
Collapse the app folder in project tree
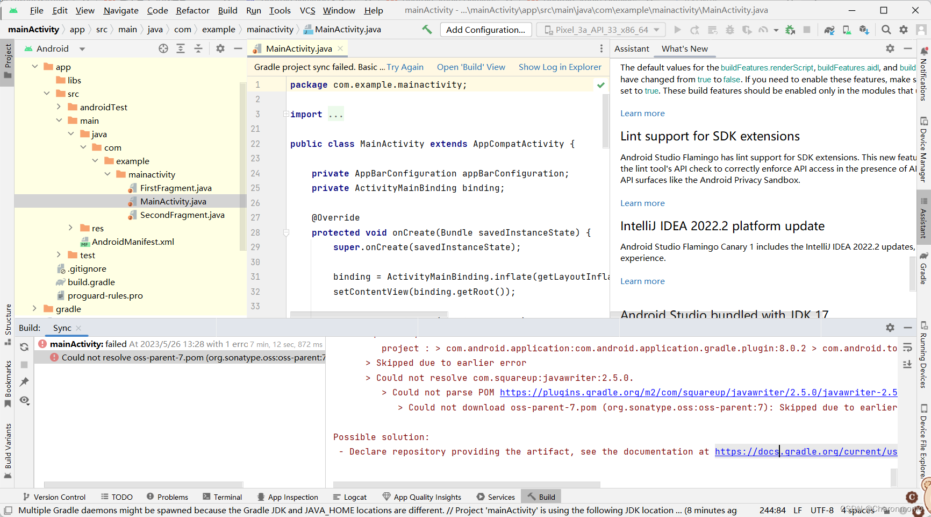coord(35,67)
